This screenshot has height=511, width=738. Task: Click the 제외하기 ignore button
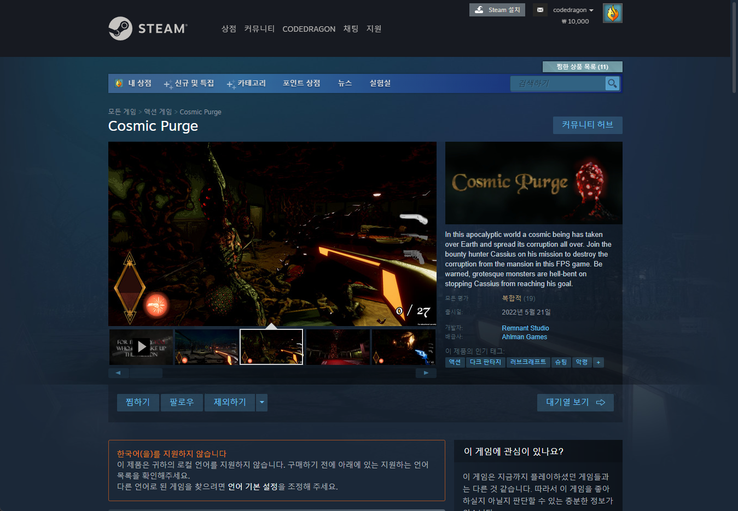(x=230, y=403)
